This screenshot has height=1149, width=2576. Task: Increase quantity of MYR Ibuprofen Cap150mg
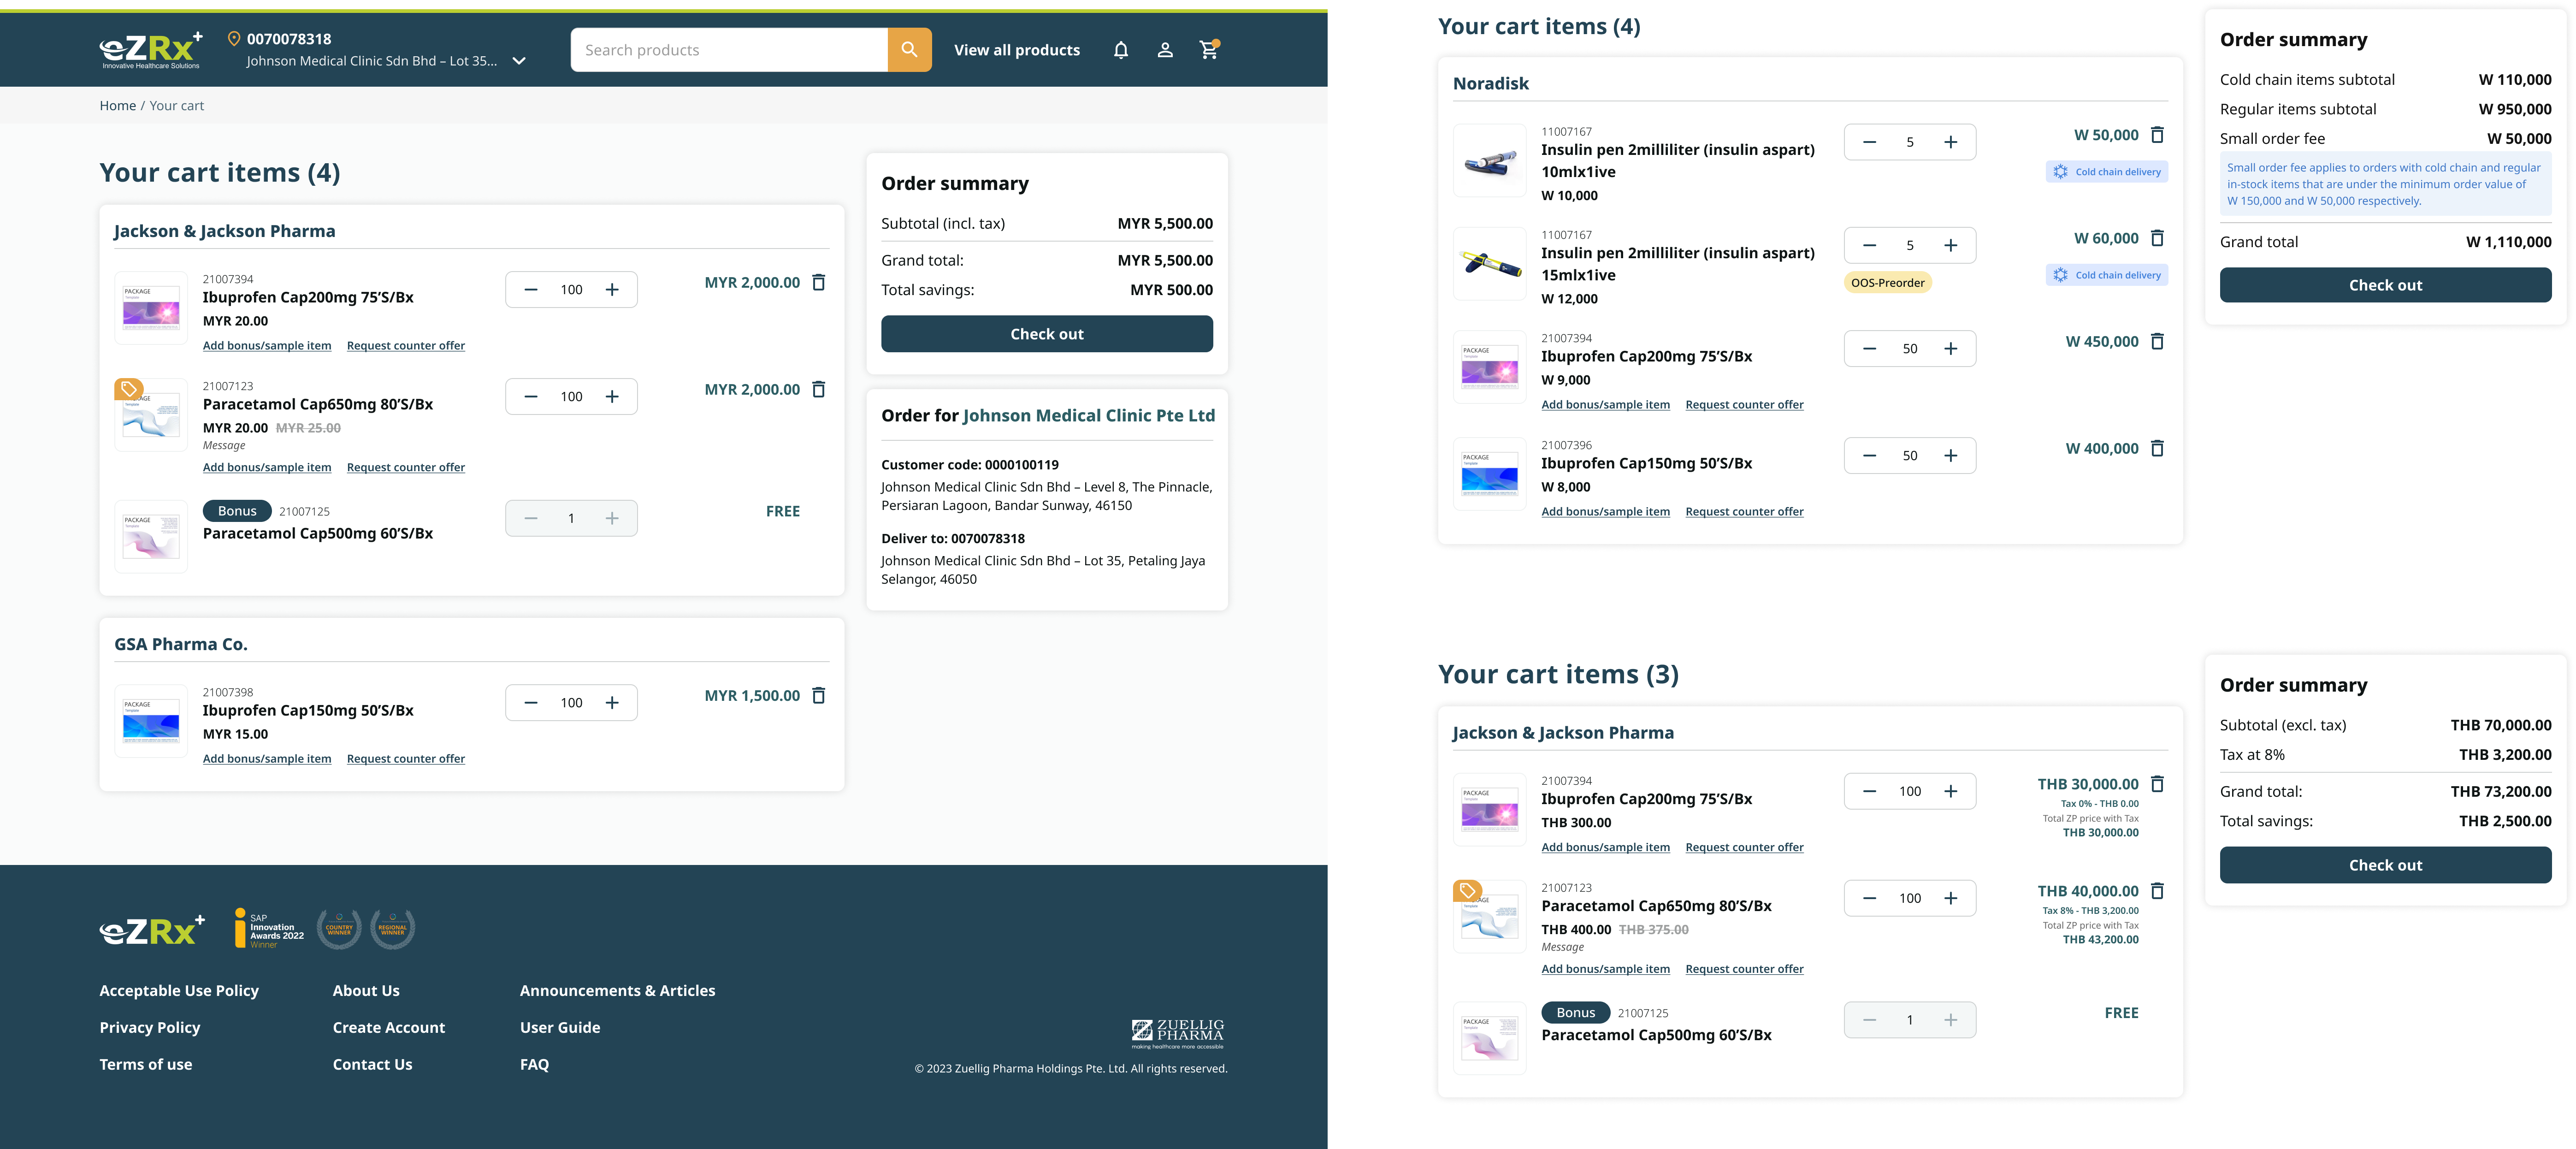(x=612, y=703)
